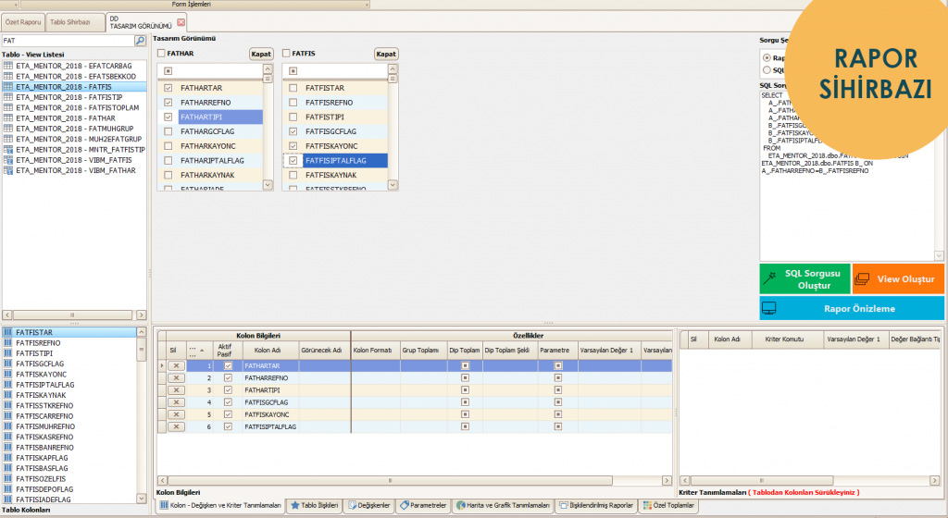948x518 pixels.
Task: Select the SQL radio button under Sorgu Şekli
Action: coord(767,70)
